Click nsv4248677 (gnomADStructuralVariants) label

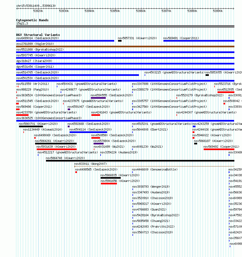tap(91, 90)
